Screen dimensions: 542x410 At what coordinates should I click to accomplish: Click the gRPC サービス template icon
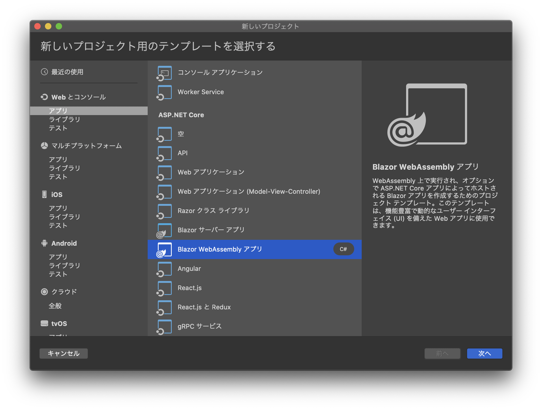point(164,326)
